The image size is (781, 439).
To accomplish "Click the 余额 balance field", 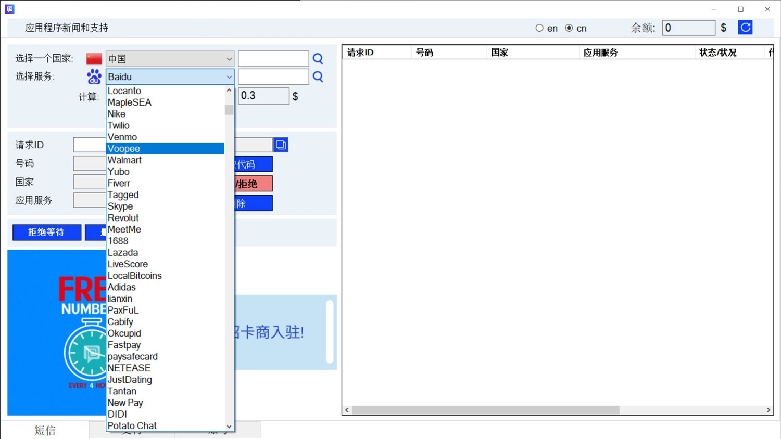I will click(688, 28).
